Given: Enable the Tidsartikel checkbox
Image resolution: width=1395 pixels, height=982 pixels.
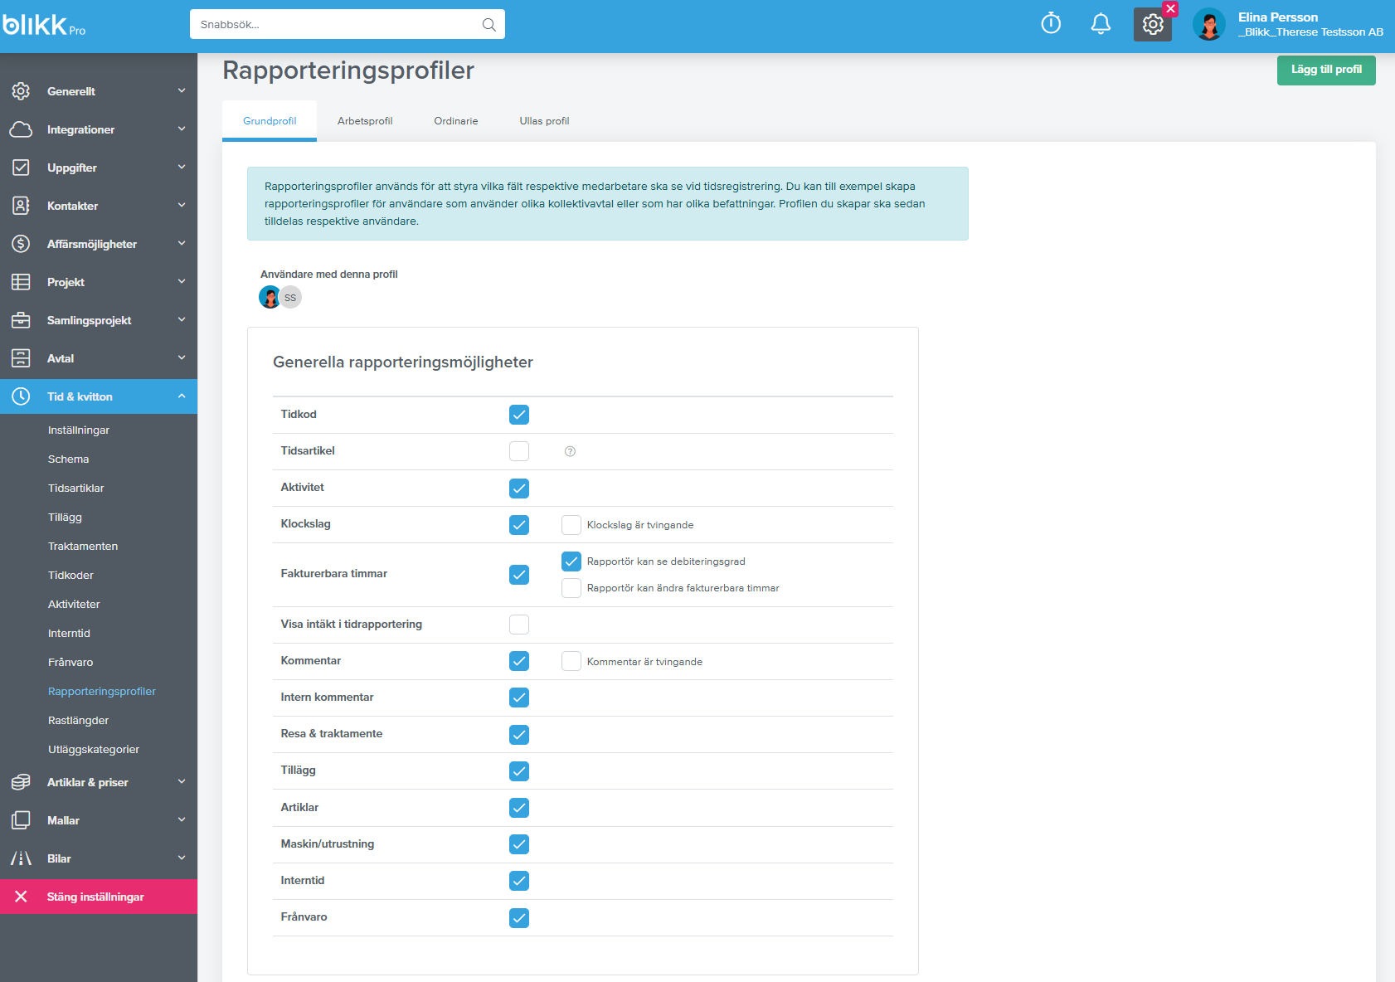Looking at the screenshot, I should pyautogui.click(x=519, y=451).
